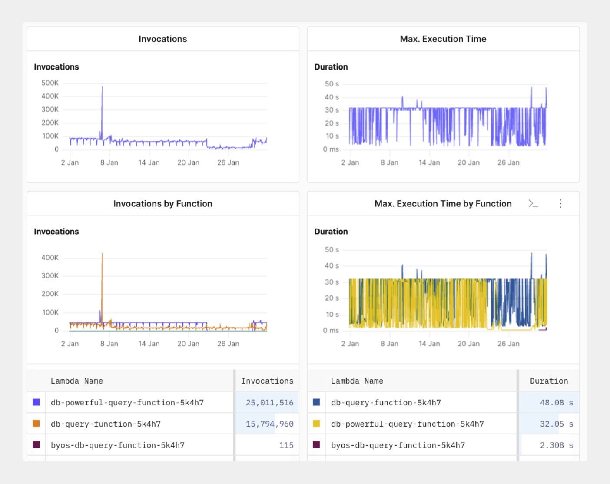
Task: Sort by the Invocations column header
Action: (x=267, y=381)
